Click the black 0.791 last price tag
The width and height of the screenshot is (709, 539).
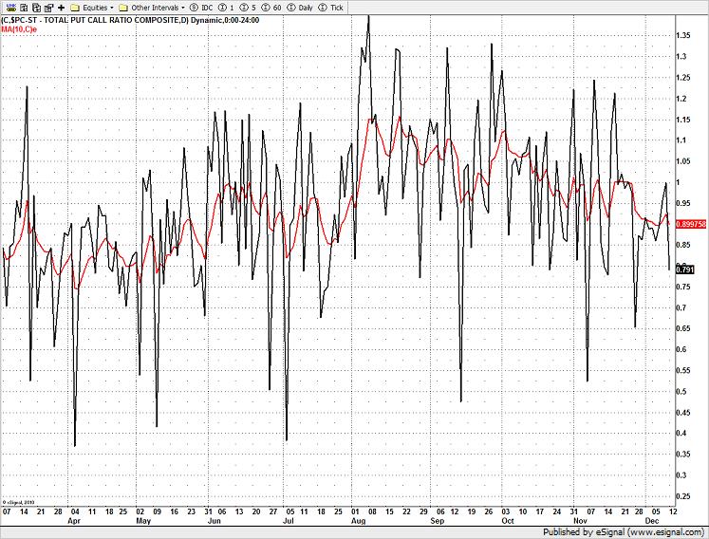(684, 269)
